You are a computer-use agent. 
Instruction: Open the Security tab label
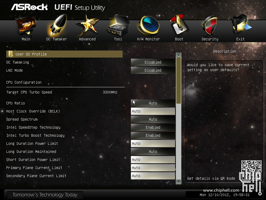[x=210, y=39]
